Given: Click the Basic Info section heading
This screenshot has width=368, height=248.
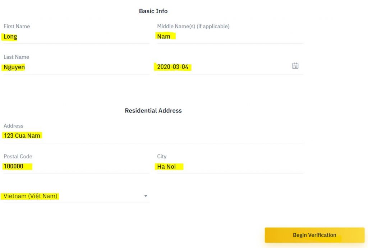Looking at the screenshot, I should click(x=153, y=11).
